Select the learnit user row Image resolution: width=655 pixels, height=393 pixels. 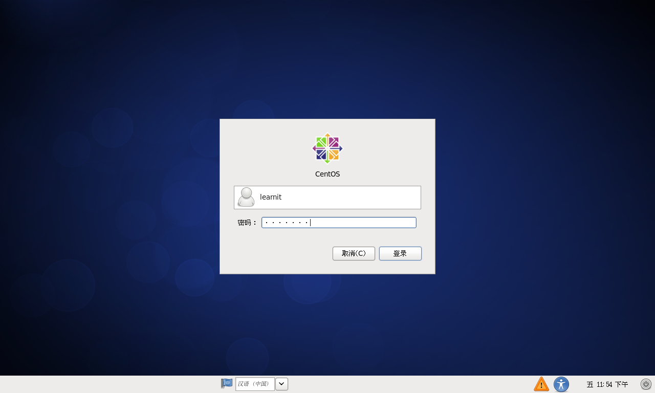(x=327, y=198)
